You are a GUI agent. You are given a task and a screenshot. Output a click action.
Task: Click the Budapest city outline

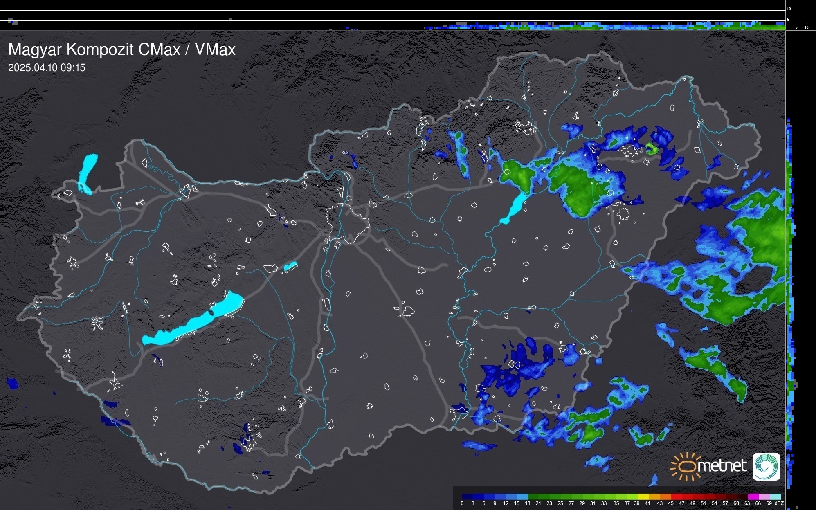(x=348, y=223)
